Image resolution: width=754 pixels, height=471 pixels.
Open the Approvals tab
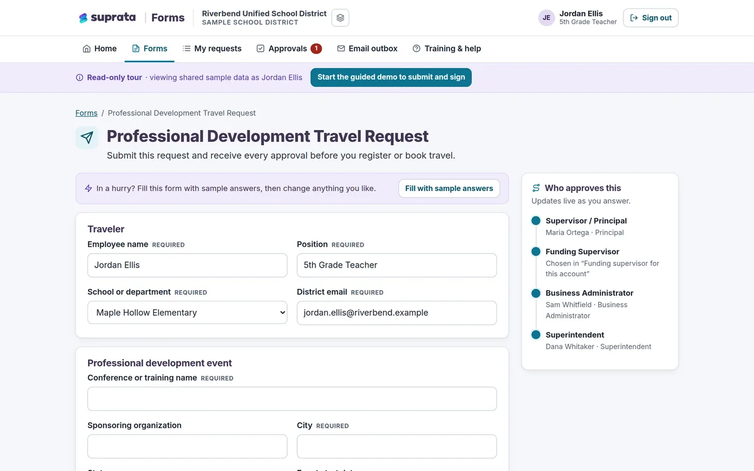tap(289, 48)
